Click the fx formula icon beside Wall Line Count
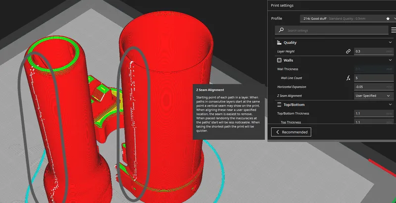Viewport: 396px width, 203px height. pos(348,78)
